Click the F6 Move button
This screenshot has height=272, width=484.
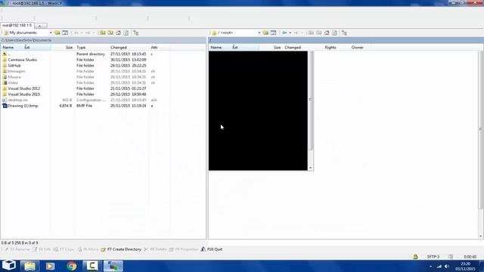click(88, 249)
